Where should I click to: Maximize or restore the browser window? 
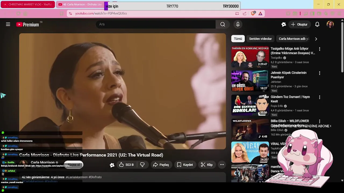[328, 4]
